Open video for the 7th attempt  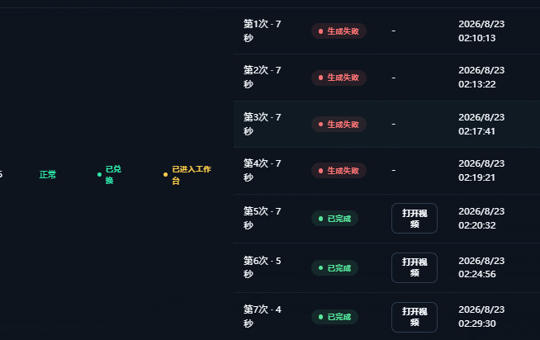414,317
